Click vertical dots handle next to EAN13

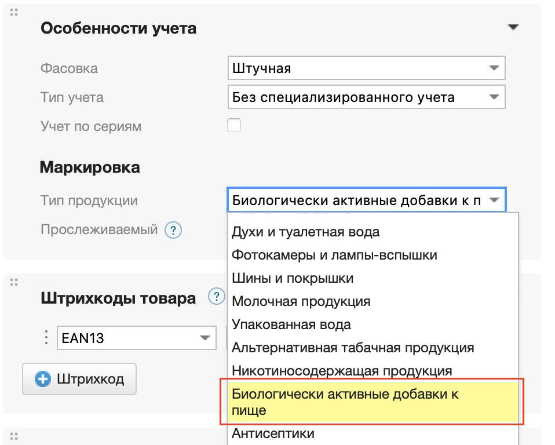(46, 338)
